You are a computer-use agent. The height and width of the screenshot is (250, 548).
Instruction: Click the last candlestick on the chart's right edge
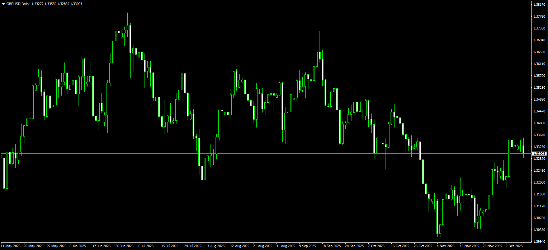pyautogui.click(x=523, y=149)
